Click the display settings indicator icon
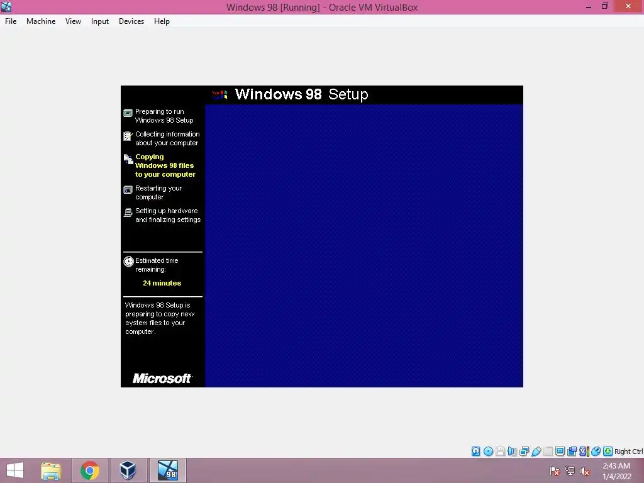Viewport: 644px width, 483px height. [x=560, y=452]
